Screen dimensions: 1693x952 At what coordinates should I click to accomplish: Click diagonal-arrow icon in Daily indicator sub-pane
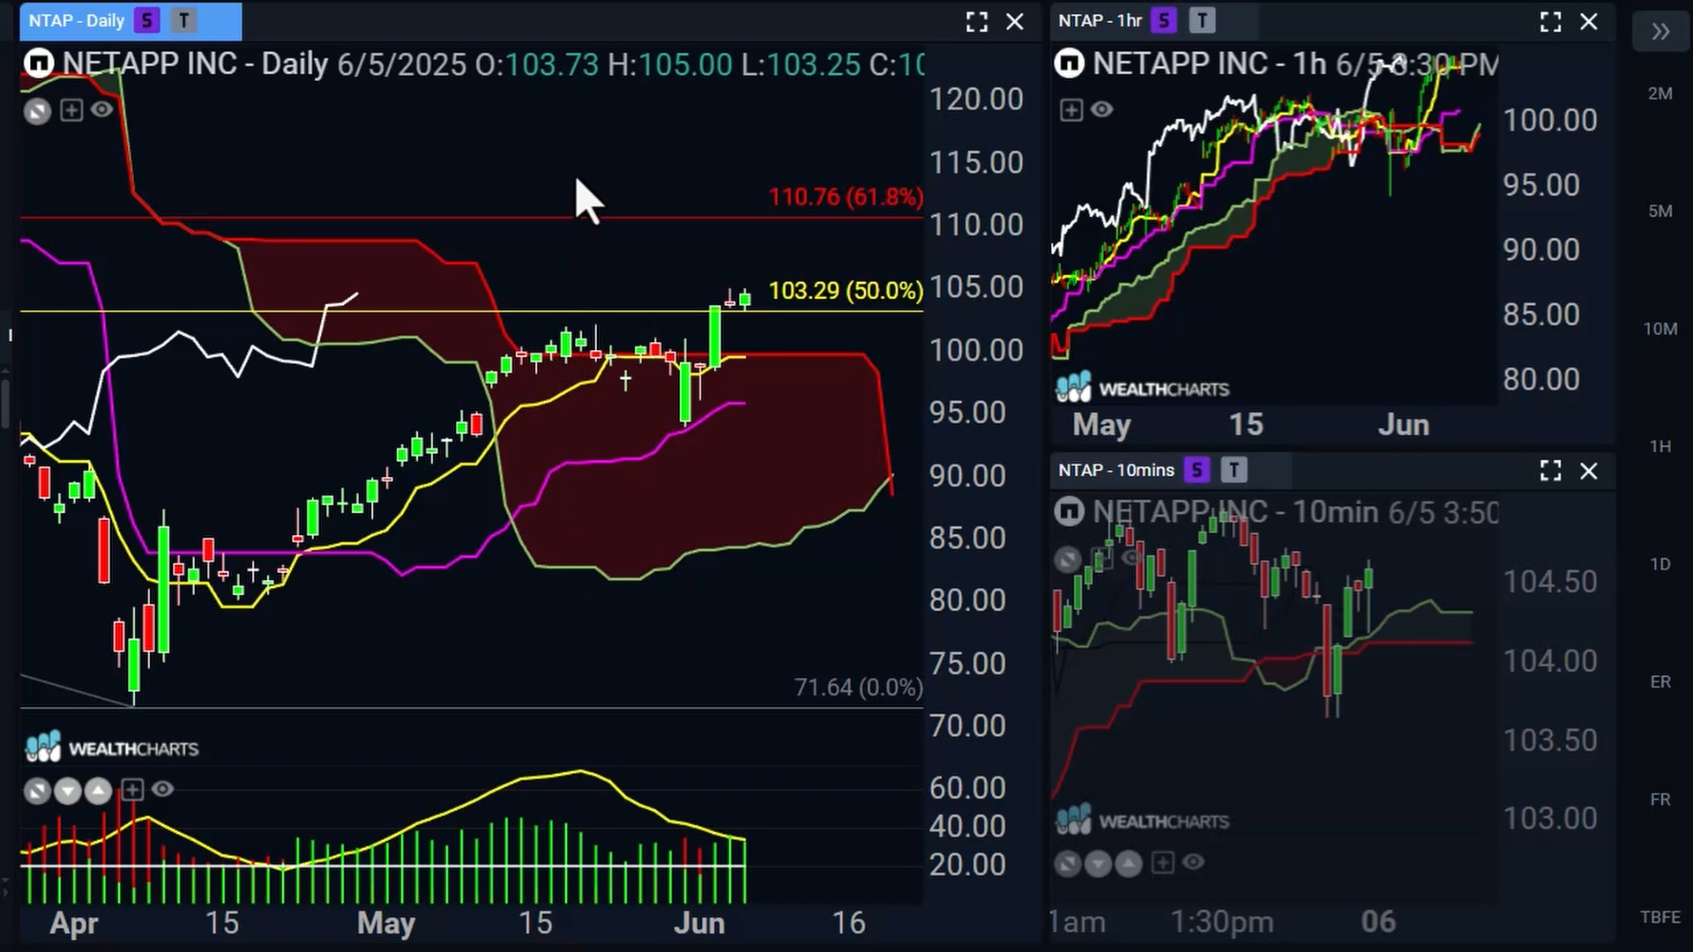pyautogui.click(x=37, y=791)
